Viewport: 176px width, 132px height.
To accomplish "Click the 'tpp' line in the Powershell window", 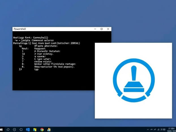I will pyautogui.click(x=37, y=69).
